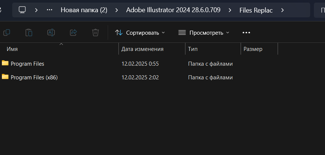Go to Новая папка (2) breadcrumb

tap(84, 10)
